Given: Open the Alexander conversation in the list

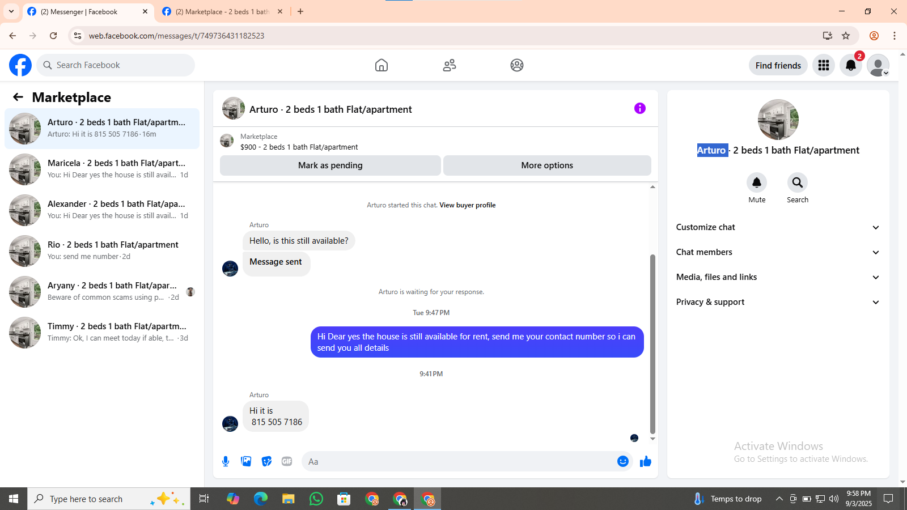Looking at the screenshot, I should point(102,210).
